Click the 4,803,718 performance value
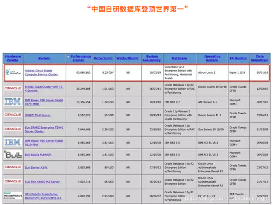 click(x=84, y=182)
